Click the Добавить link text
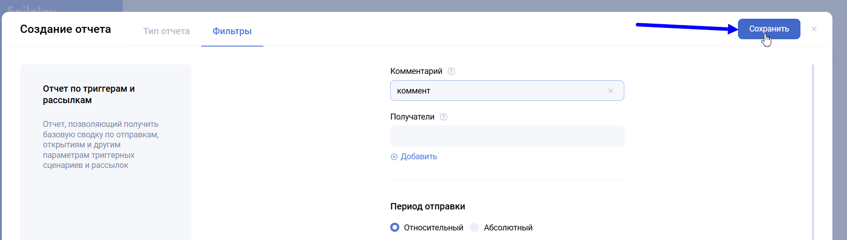847x240 pixels. [418, 157]
